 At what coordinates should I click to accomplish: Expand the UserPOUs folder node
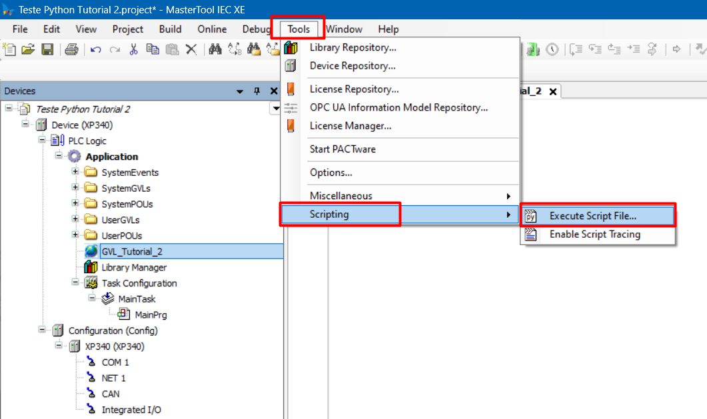click(75, 236)
